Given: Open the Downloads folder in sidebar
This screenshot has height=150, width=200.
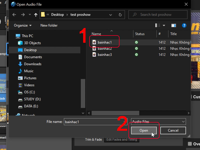Looking at the screenshot, I should click(x=32, y=64).
